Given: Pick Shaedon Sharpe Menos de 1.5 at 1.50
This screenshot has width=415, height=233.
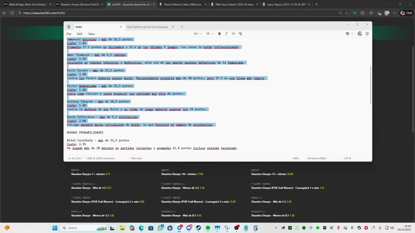Looking at the screenshot, I should [x=183, y=188].
